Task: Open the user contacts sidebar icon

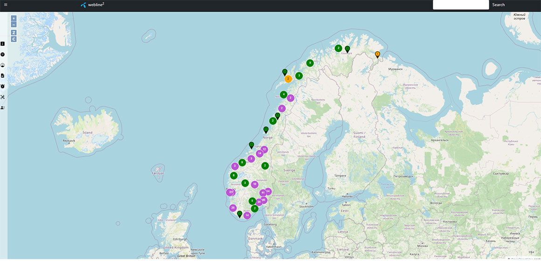Action: click(3, 108)
